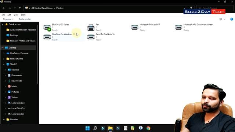Select Local Disk (E:) in sidebar
This screenshot has height=132, width=235.
[x=18, y=114]
